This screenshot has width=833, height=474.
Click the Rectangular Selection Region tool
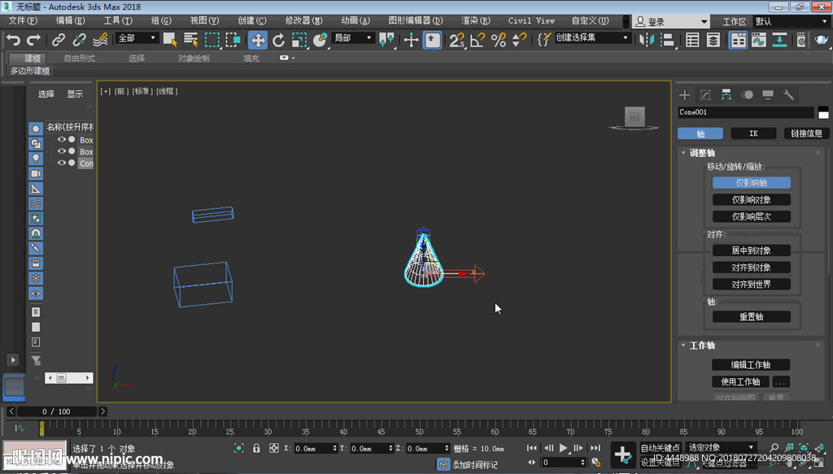click(x=212, y=40)
